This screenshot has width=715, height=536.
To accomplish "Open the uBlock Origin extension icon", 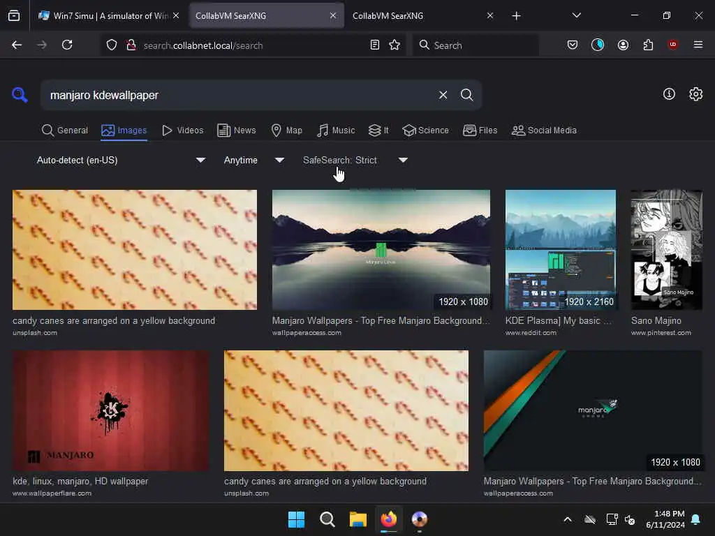I will (x=673, y=45).
